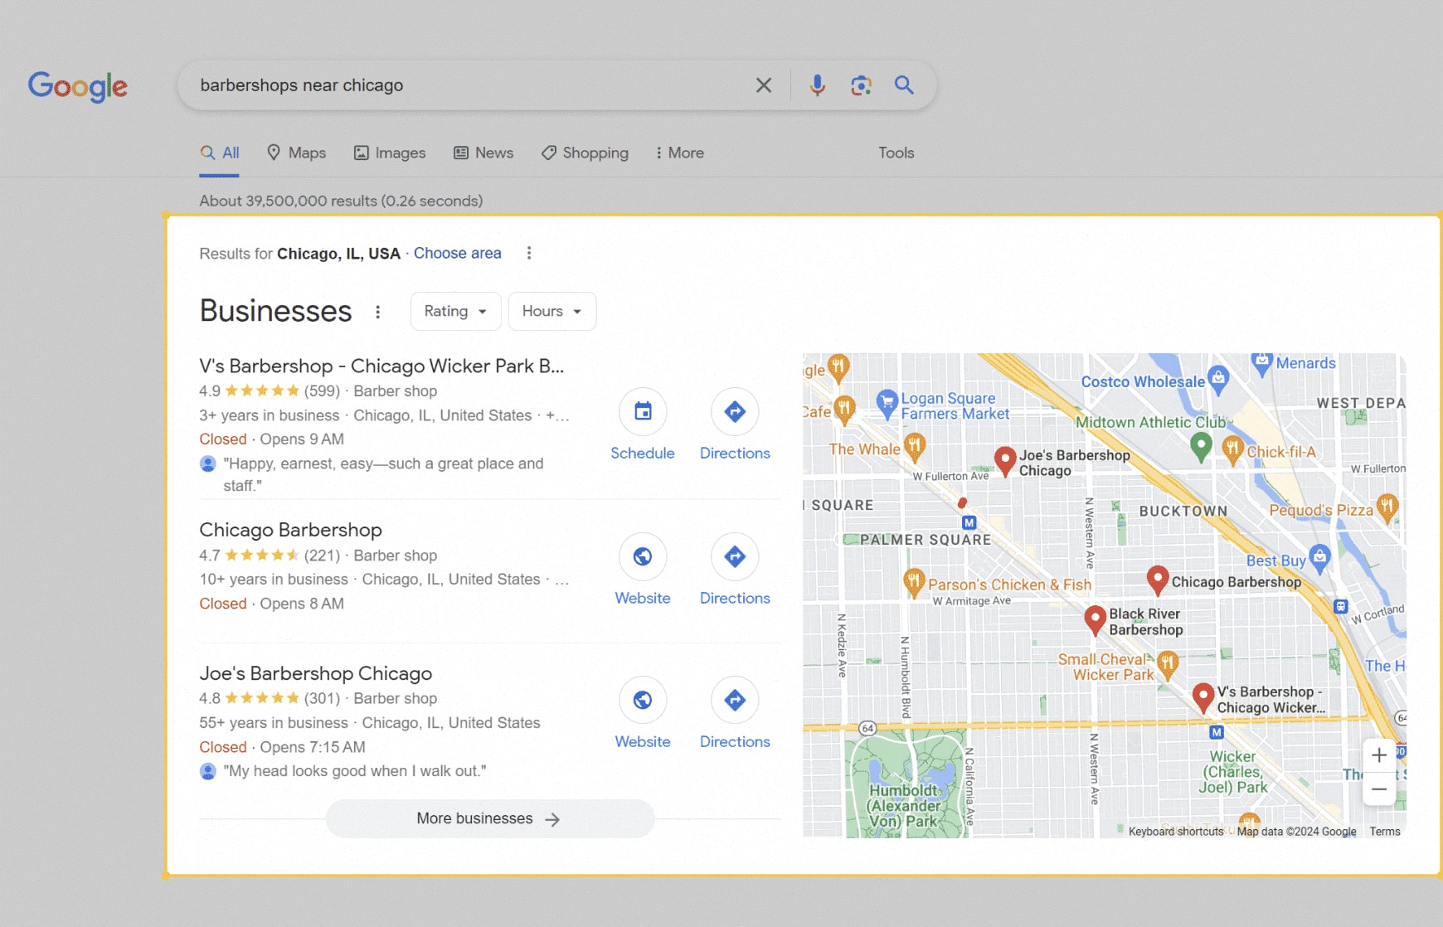Open the options menu beside Choose area
The image size is (1443, 927).
point(529,253)
